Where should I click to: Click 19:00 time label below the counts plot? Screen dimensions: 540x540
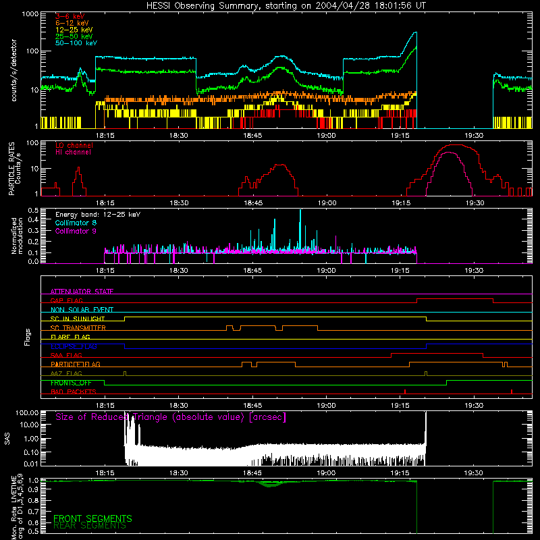[326, 136]
